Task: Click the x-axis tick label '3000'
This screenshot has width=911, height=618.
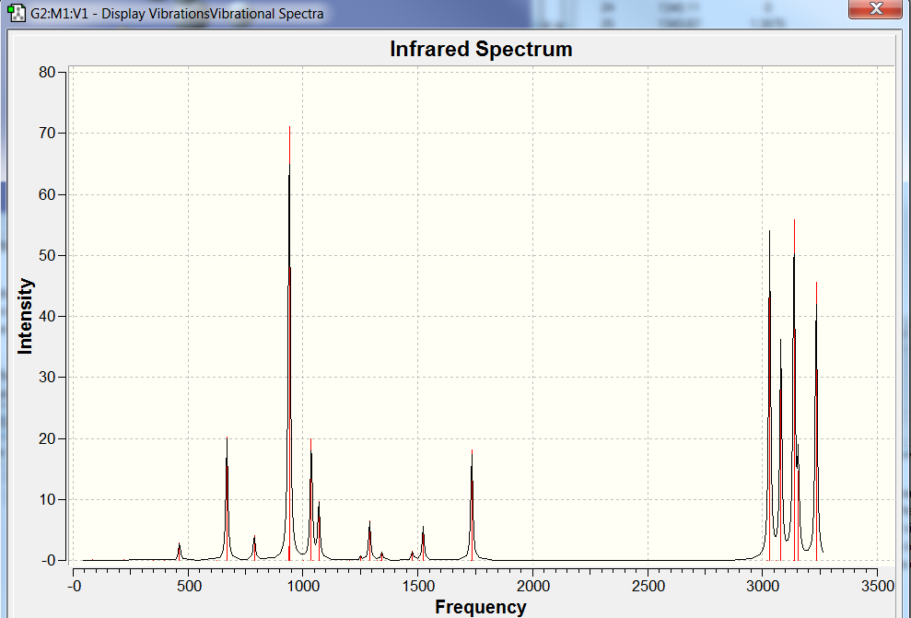Action: pyautogui.click(x=763, y=586)
